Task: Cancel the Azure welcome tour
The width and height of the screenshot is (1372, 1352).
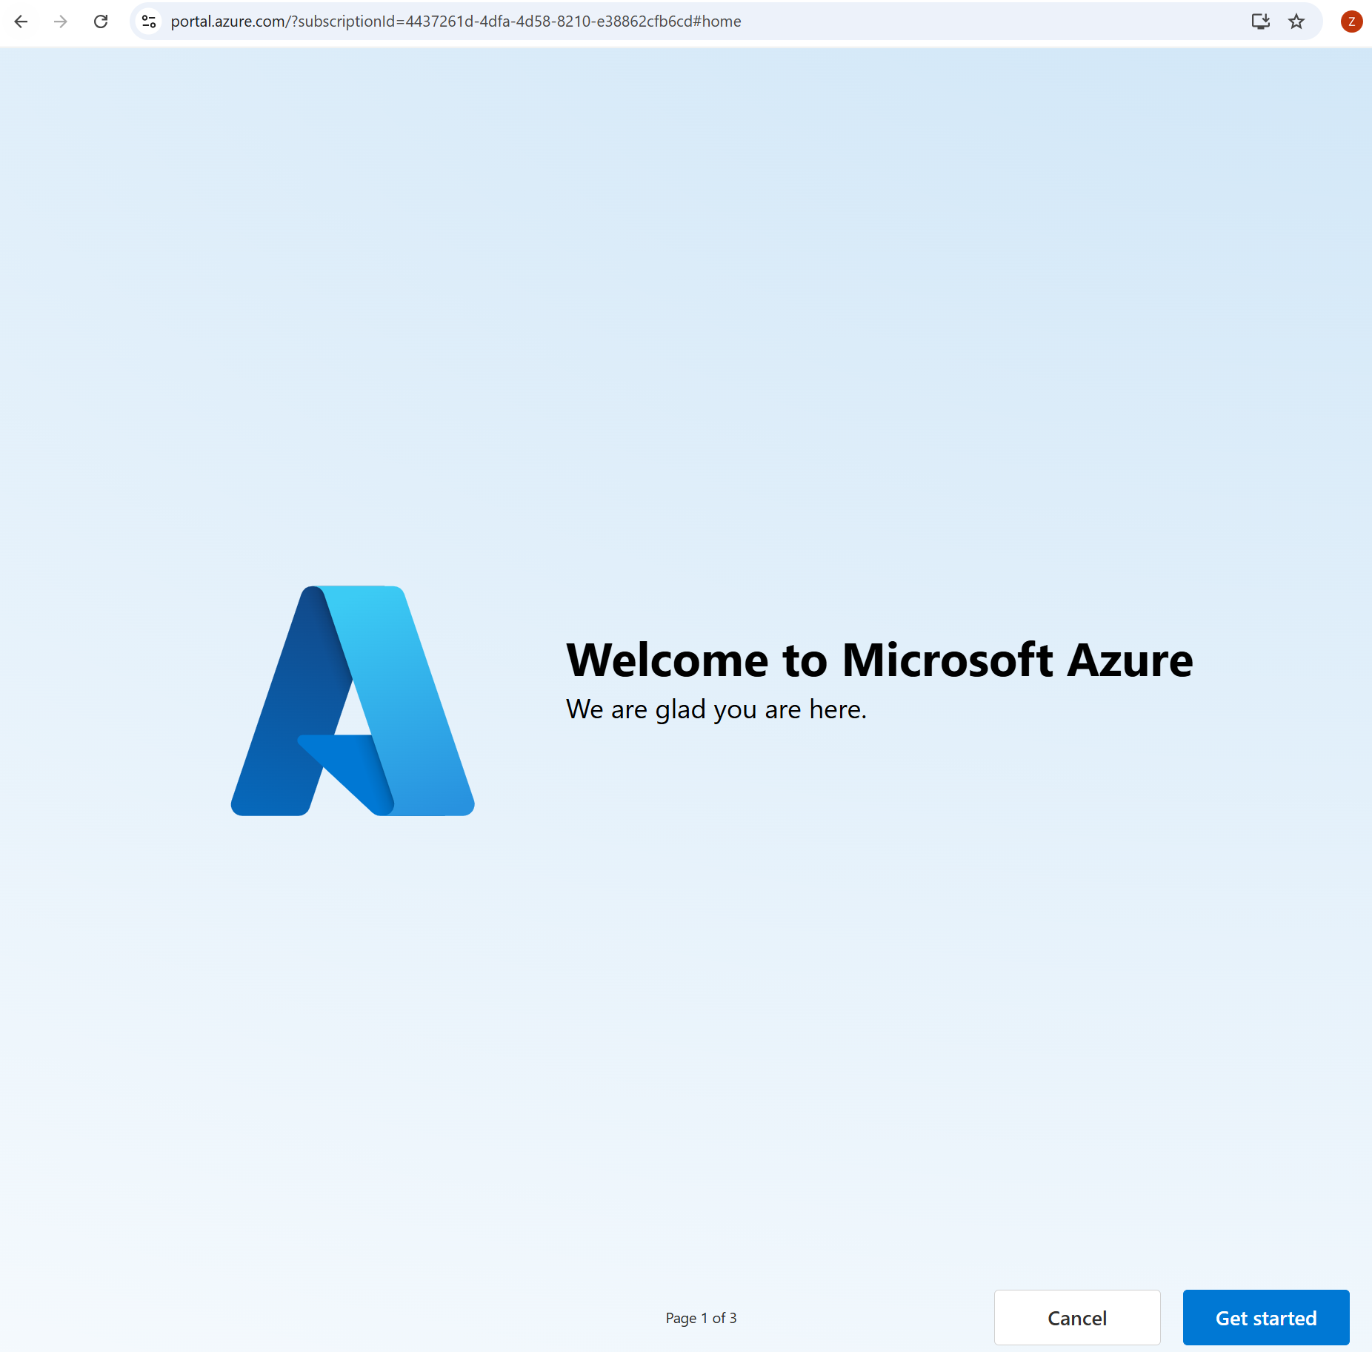Action: [1077, 1317]
